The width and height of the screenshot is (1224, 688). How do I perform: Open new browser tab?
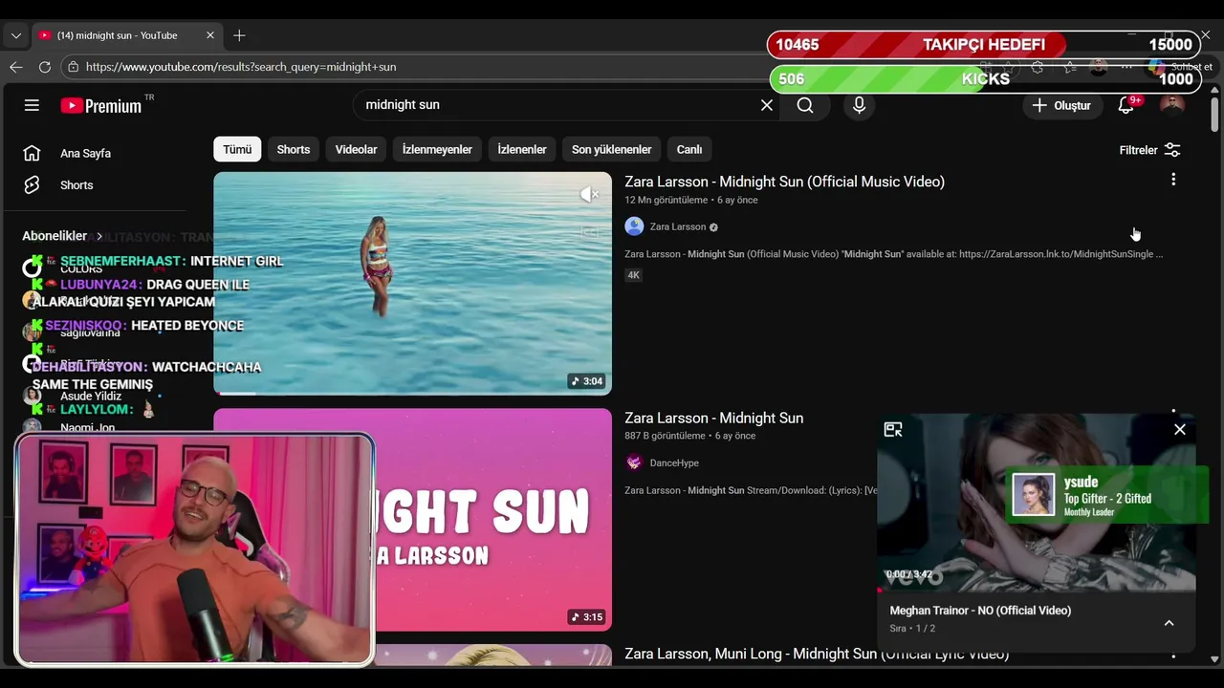[x=239, y=35]
